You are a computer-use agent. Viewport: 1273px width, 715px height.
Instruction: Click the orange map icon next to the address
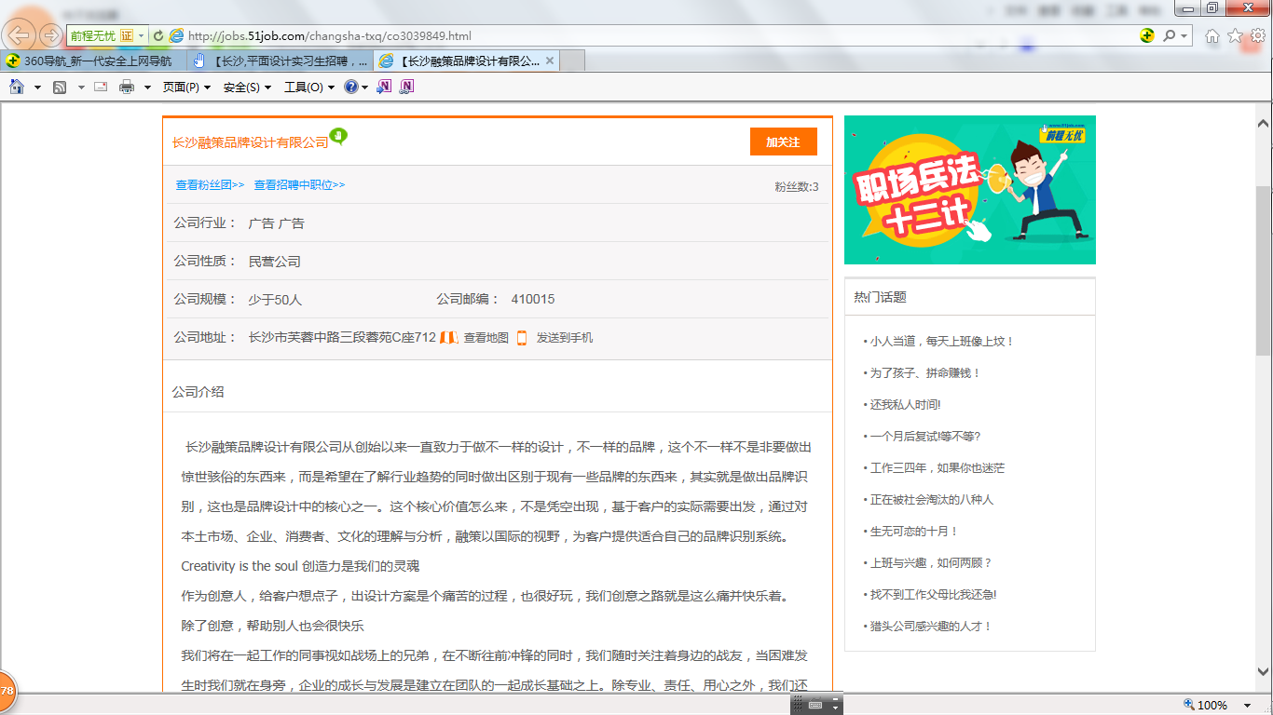(x=448, y=337)
